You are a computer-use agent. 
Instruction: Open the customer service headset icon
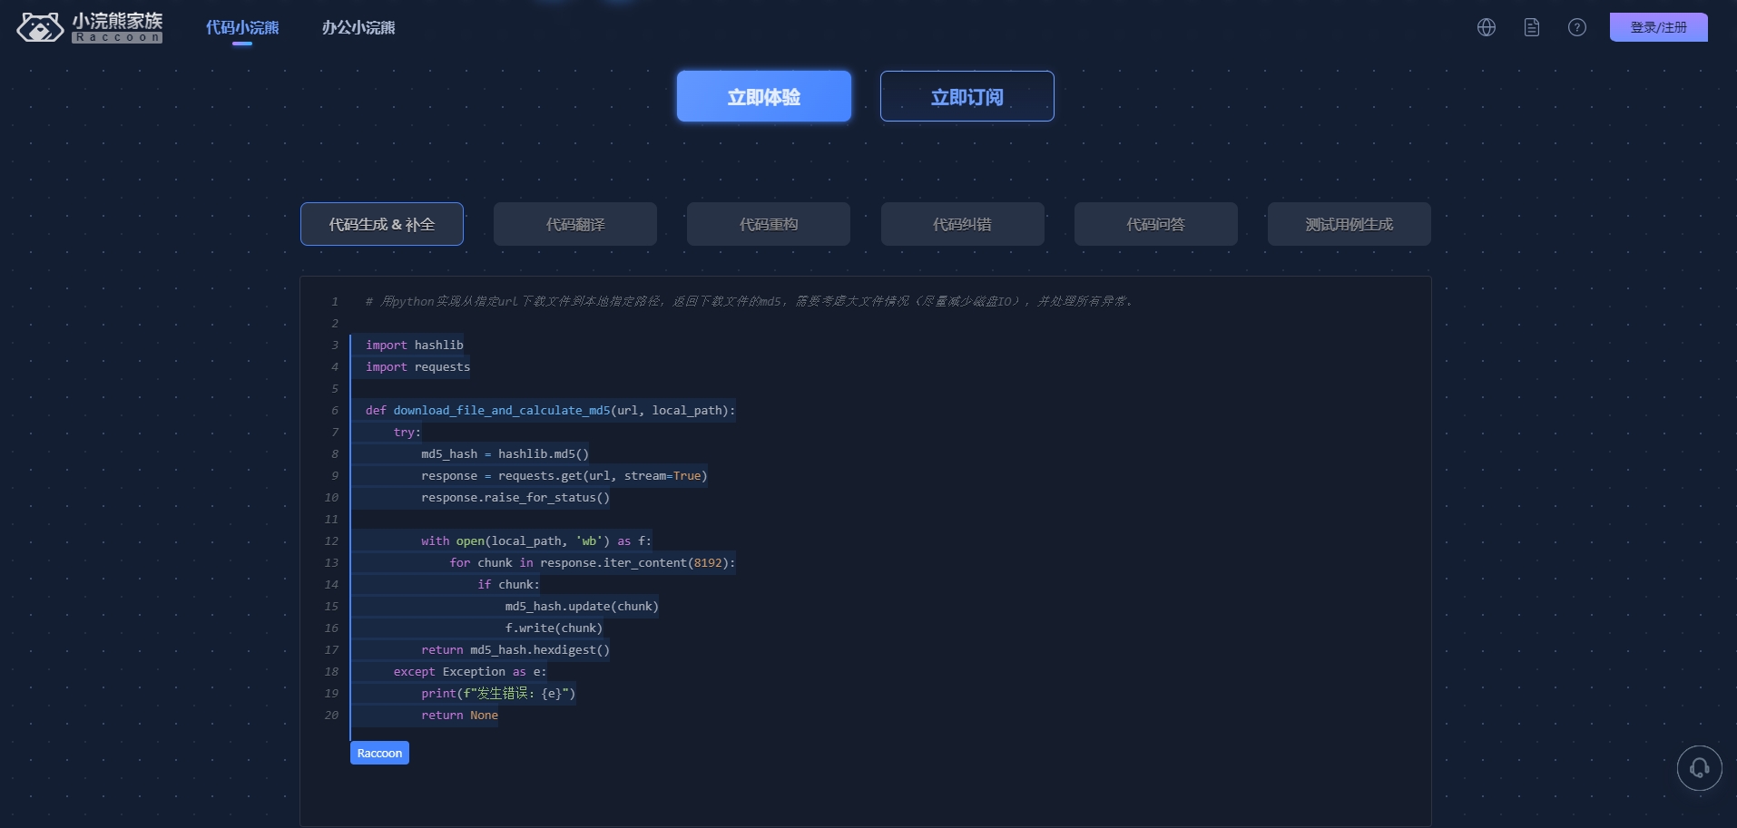click(1699, 768)
